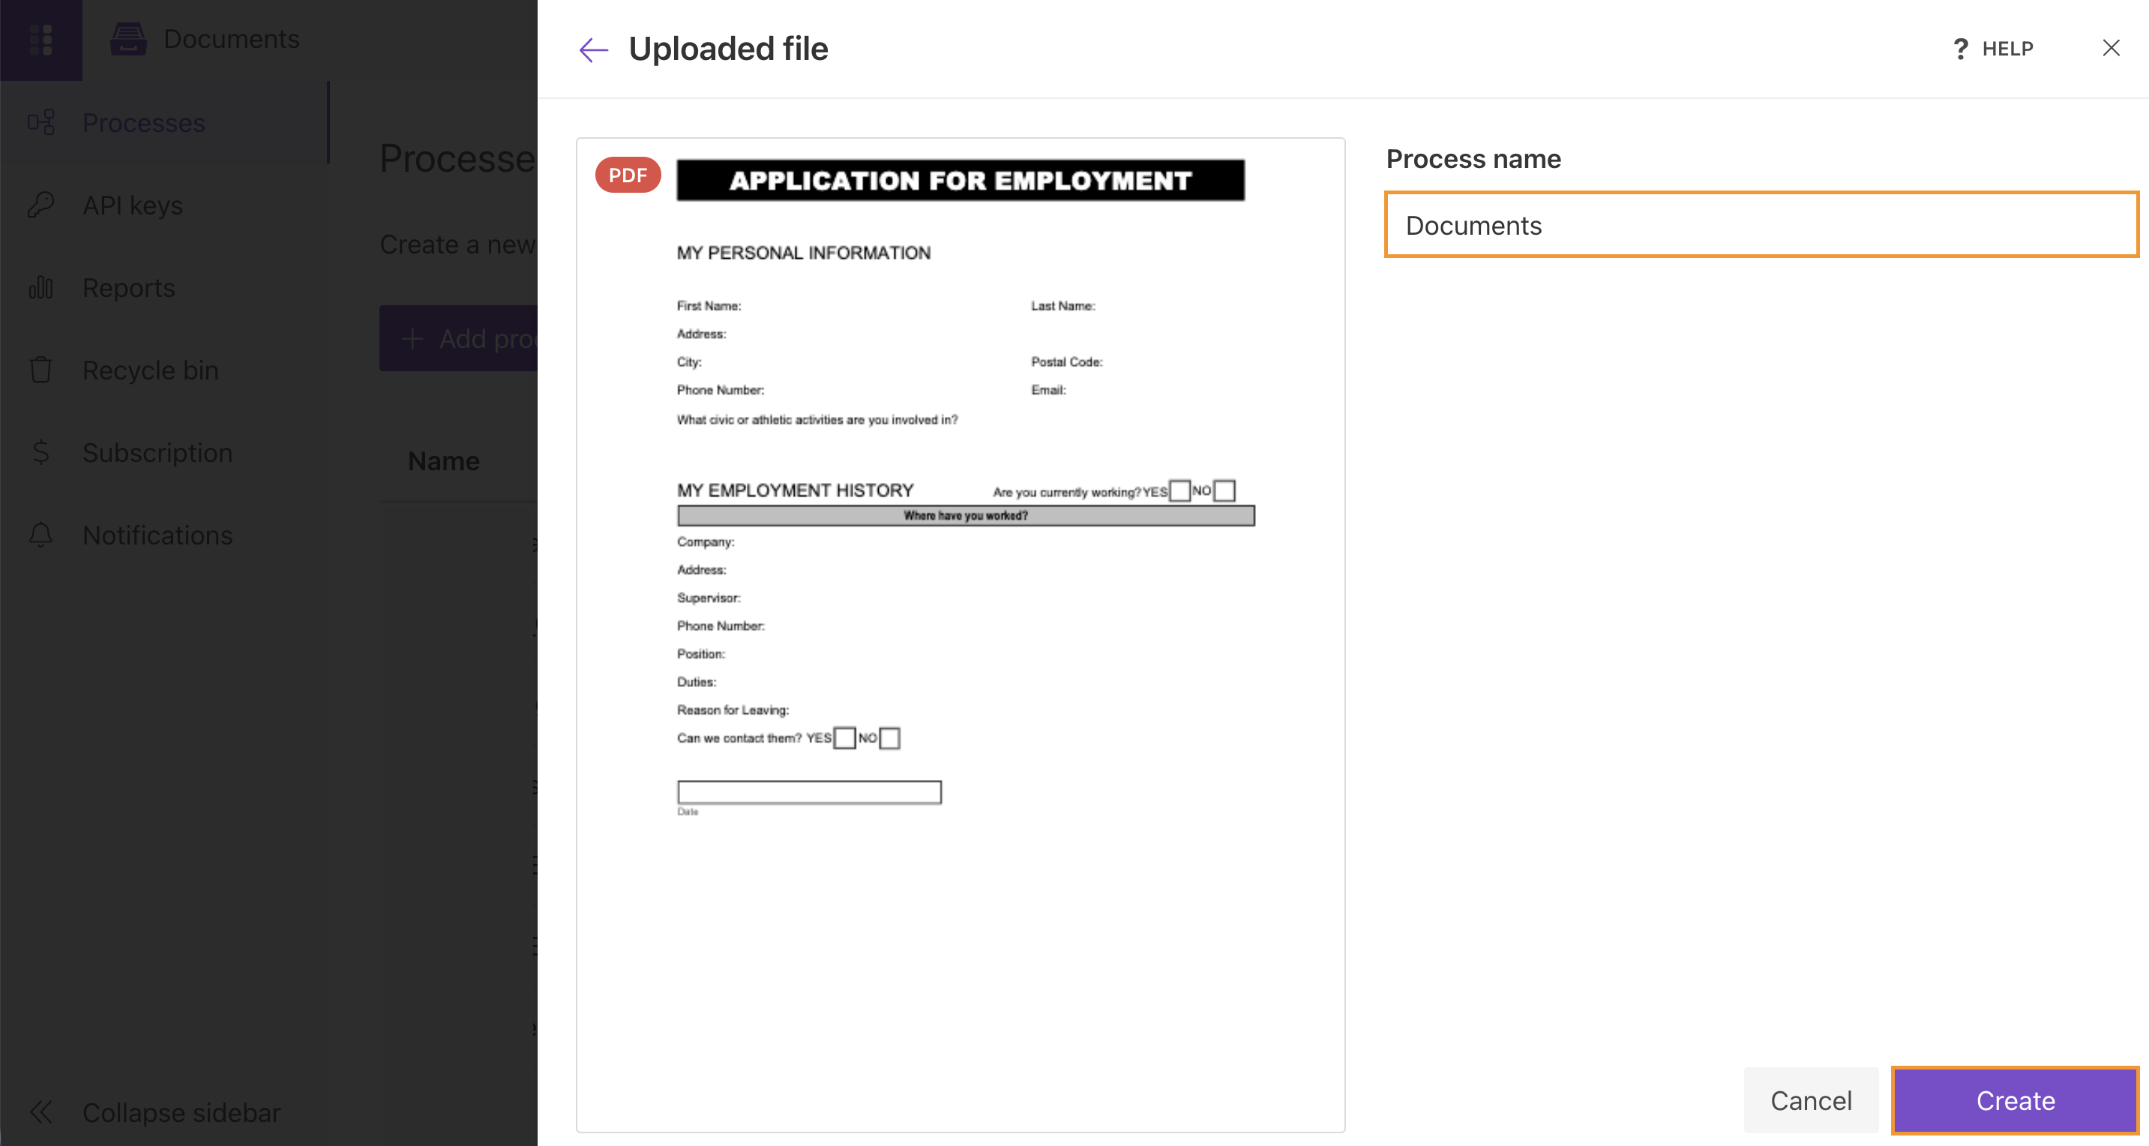Click the Subscription dollar icon
The image size is (2149, 1146).
(x=41, y=452)
